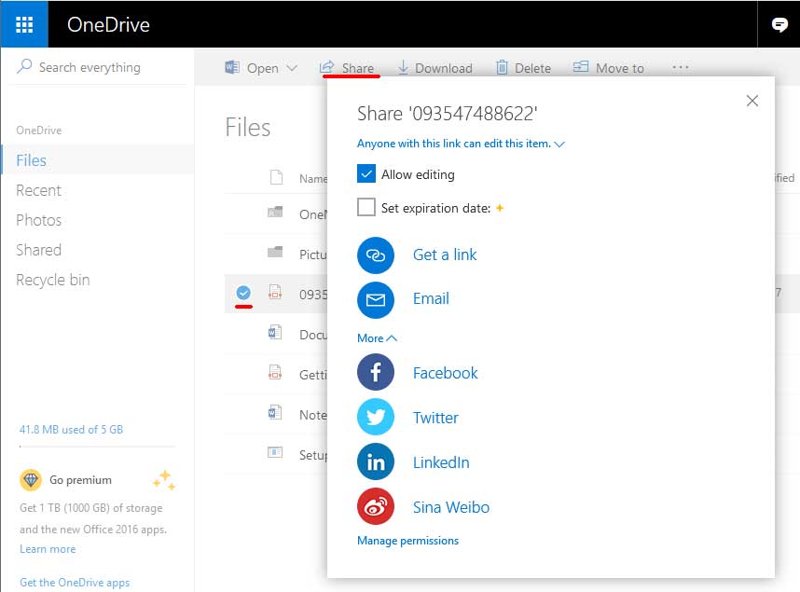Click the file icon of the 0935 row

(x=275, y=292)
